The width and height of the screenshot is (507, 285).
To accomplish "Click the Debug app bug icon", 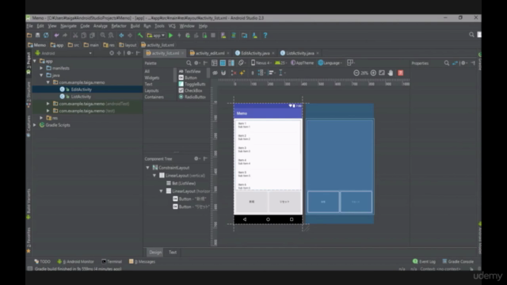I will tap(188, 35).
